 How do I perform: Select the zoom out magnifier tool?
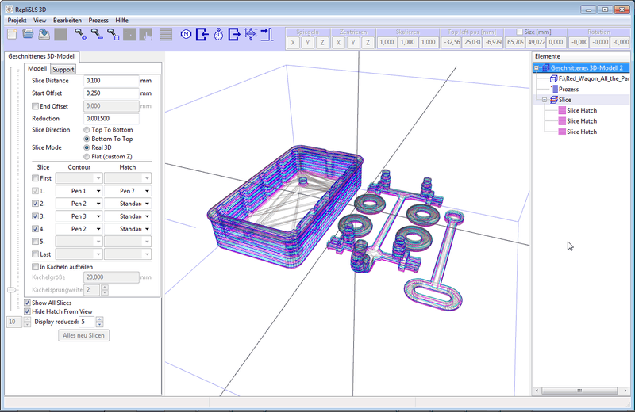[x=97, y=34]
